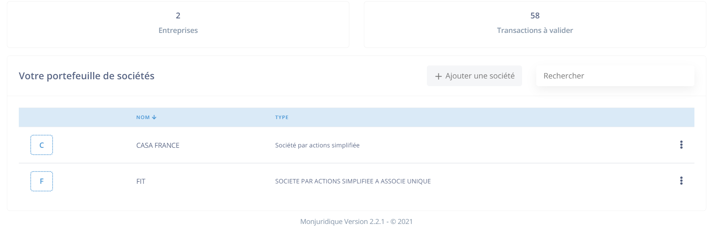Click the Votre portefeuille de sociétés heading
Image resolution: width=714 pixels, height=232 pixels.
click(x=87, y=76)
